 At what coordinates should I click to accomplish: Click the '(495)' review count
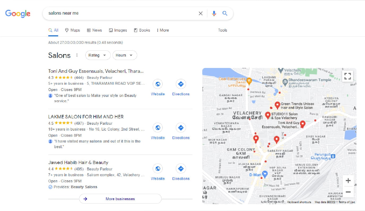pos(79,169)
